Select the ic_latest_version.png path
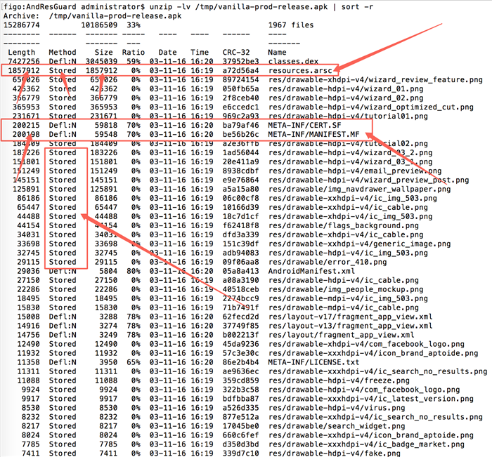This screenshot has height=457, width=492. click(370, 399)
